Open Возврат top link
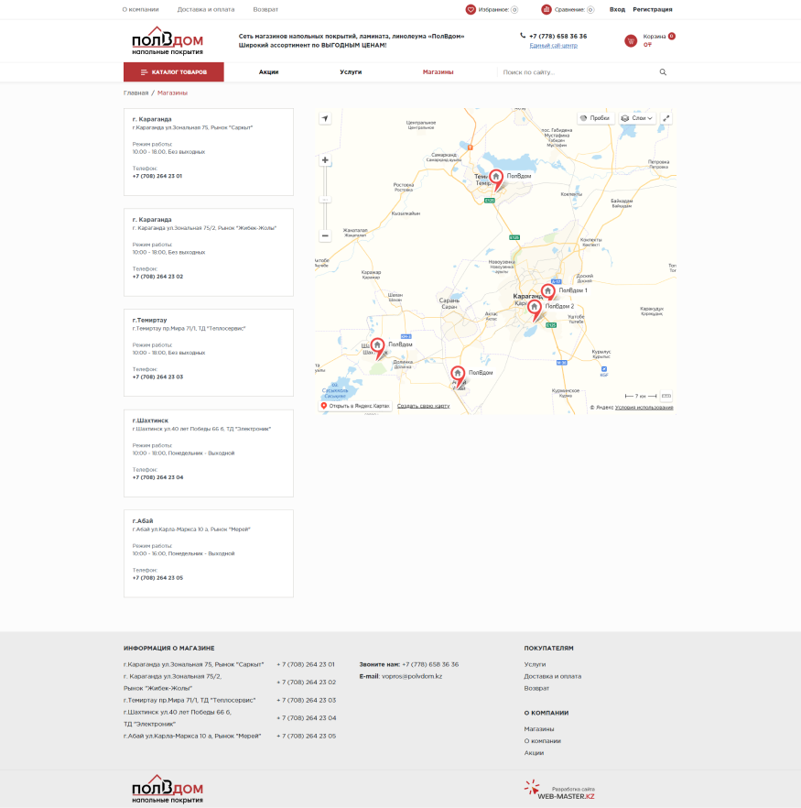The height and width of the screenshot is (808, 801). pos(265,9)
